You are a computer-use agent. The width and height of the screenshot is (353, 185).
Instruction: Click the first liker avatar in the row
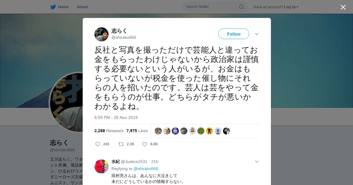[x=158, y=131]
